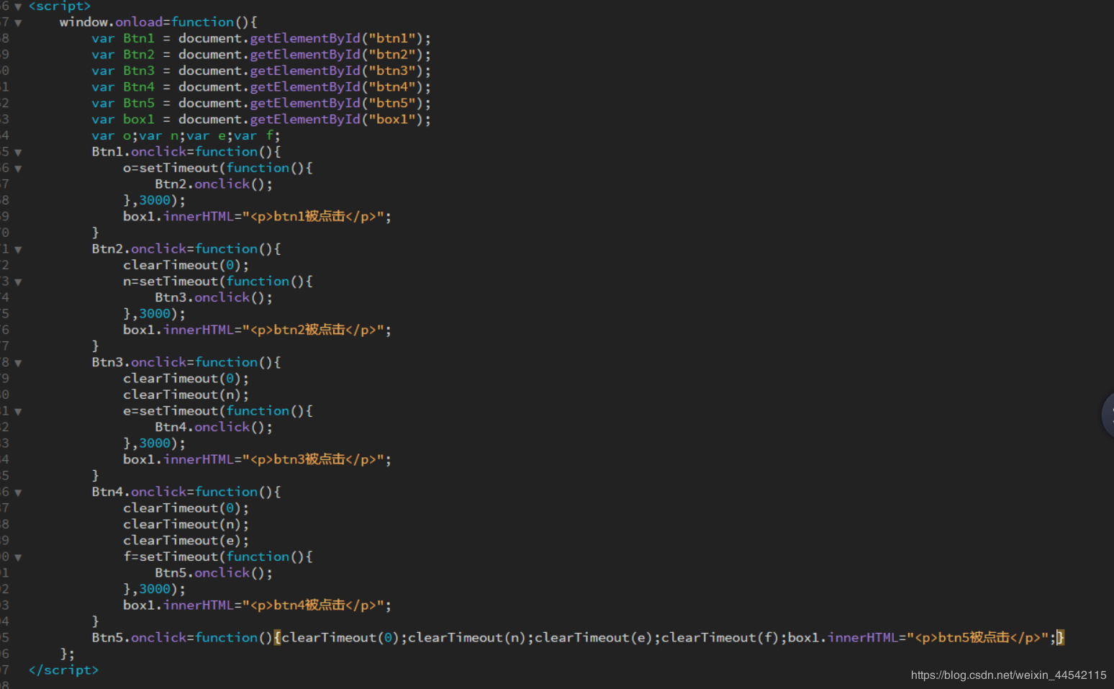Fold the f=setTimeout callback block
1114x689 pixels.
[x=18, y=557]
